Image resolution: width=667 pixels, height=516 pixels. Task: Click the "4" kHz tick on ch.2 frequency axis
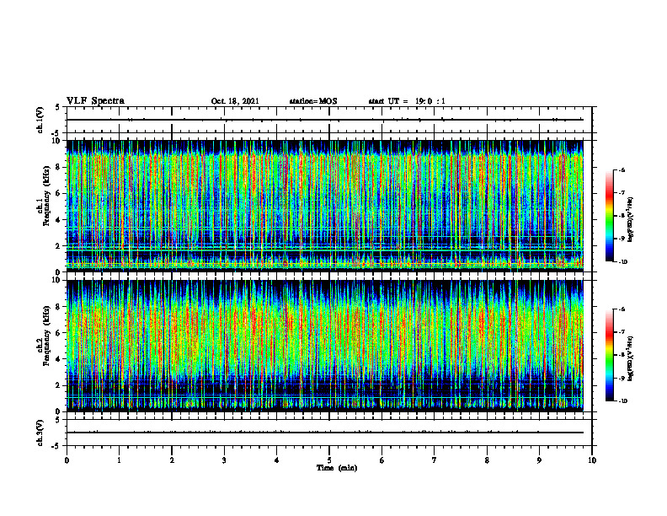click(x=59, y=359)
